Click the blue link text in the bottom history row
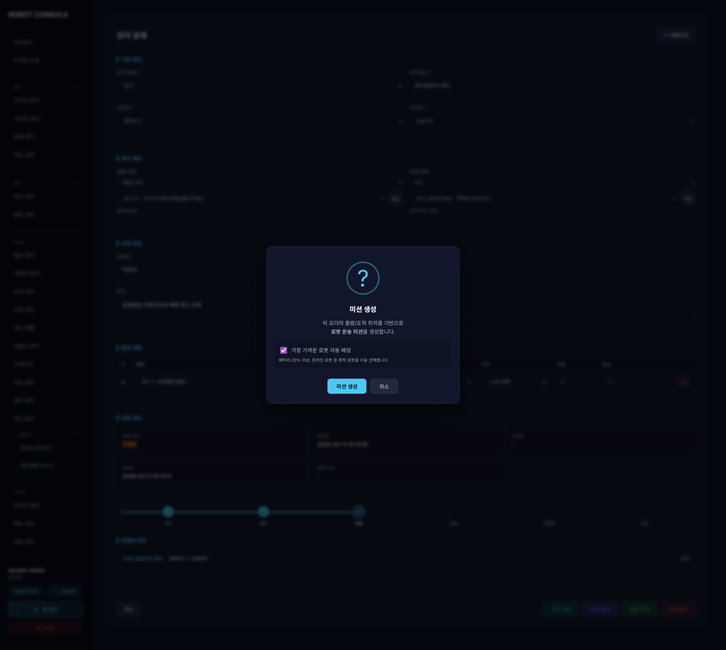This screenshot has width=726, height=650. tap(143, 559)
